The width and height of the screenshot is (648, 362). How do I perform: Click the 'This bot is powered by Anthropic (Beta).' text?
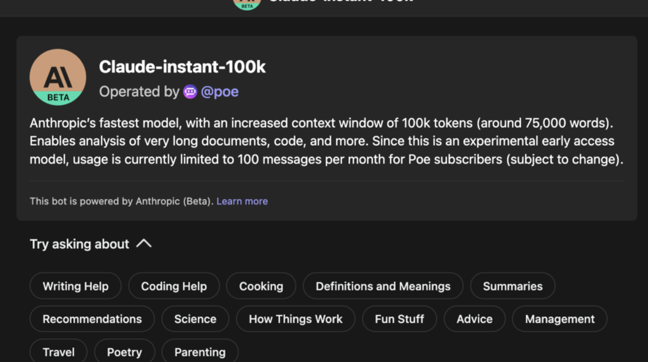pyautogui.click(x=121, y=201)
